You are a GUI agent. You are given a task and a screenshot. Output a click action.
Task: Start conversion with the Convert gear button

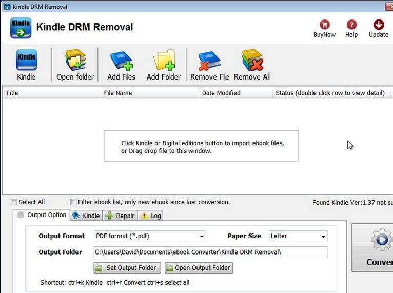pyautogui.click(x=372, y=247)
